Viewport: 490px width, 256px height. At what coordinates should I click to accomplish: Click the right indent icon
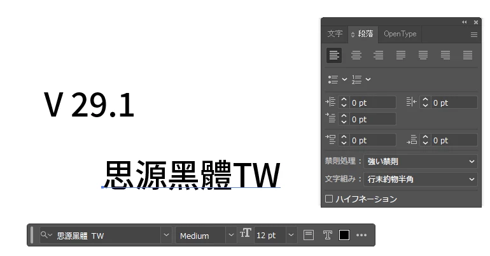click(x=412, y=102)
